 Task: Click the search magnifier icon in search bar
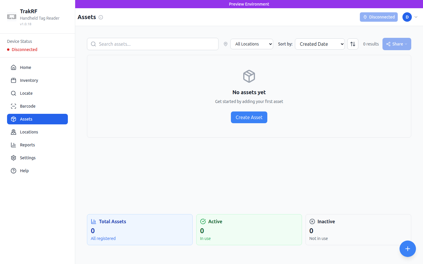tap(93, 44)
